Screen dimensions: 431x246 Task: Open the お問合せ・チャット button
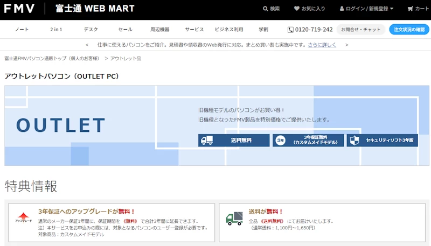(360, 30)
